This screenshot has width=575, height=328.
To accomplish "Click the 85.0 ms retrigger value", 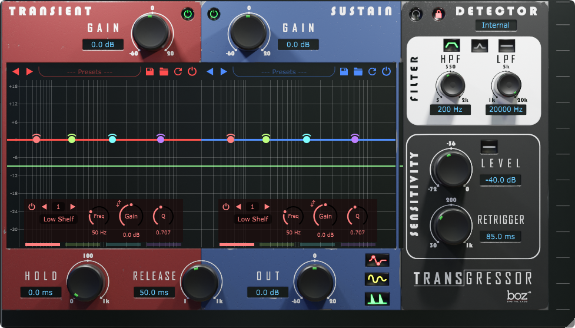I will tap(501, 237).
